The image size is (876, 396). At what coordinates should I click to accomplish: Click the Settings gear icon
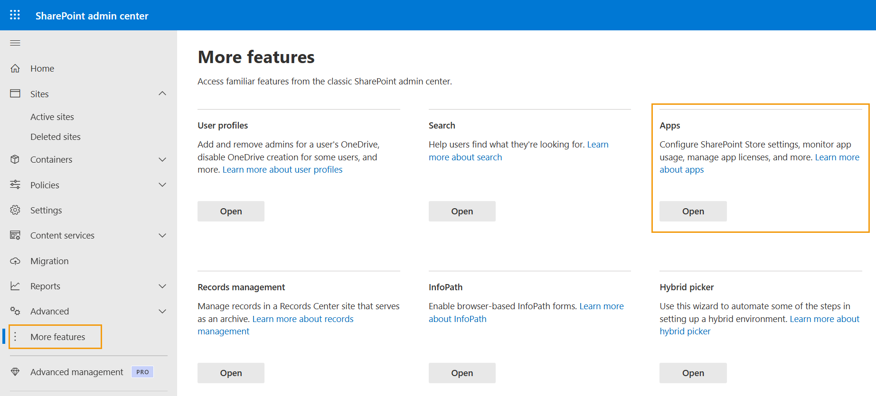pyautogui.click(x=15, y=210)
